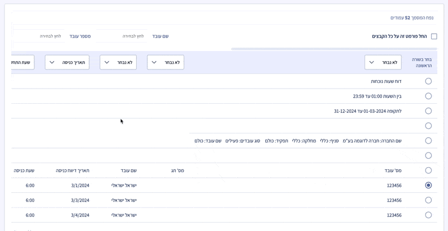This screenshot has width=448, height=231.
Task: Select the radio button for 3/3/2024 row
Action: 428,200
